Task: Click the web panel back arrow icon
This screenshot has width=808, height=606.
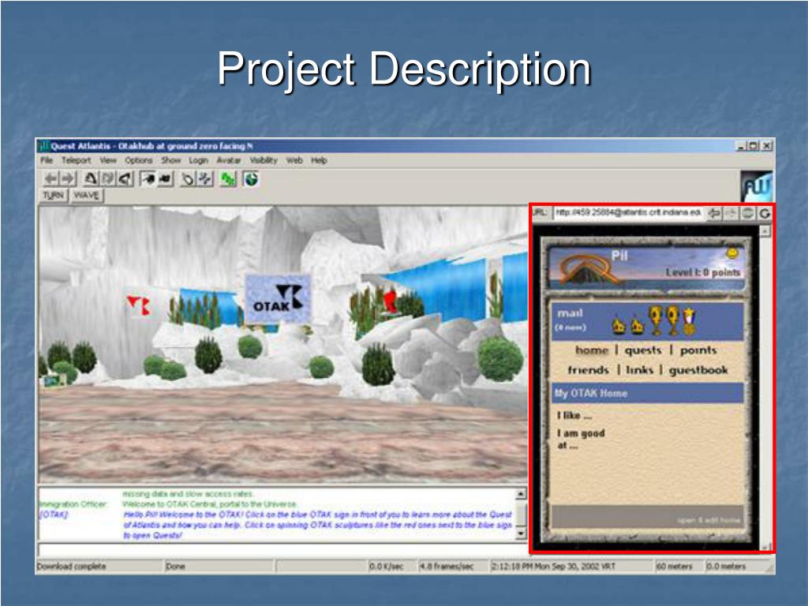Action: click(713, 213)
